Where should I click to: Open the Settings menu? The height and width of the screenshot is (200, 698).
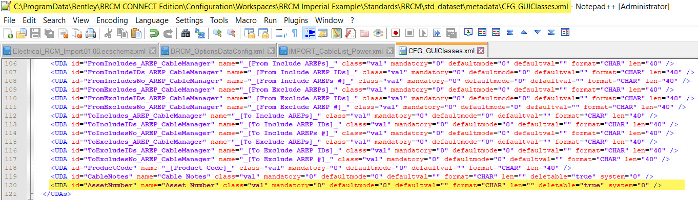[190, 20]
